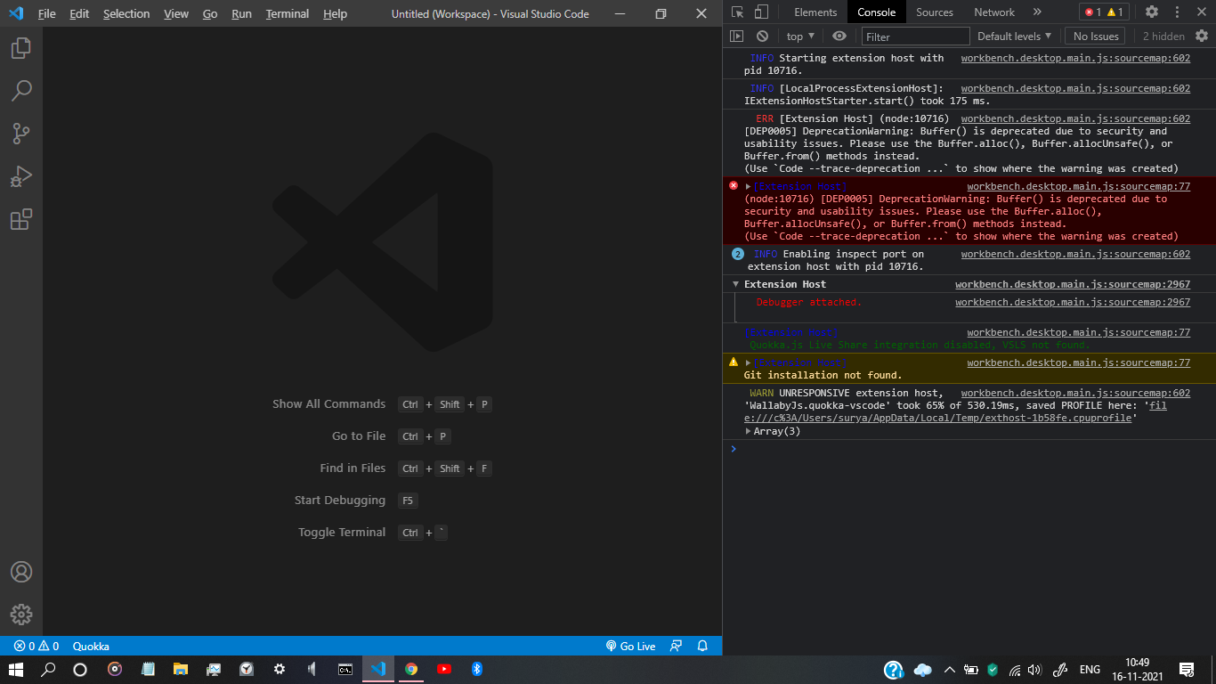The image size is (1216, 684).
Task: Select the inspect element tool
Action: click(x=738, y=13)
